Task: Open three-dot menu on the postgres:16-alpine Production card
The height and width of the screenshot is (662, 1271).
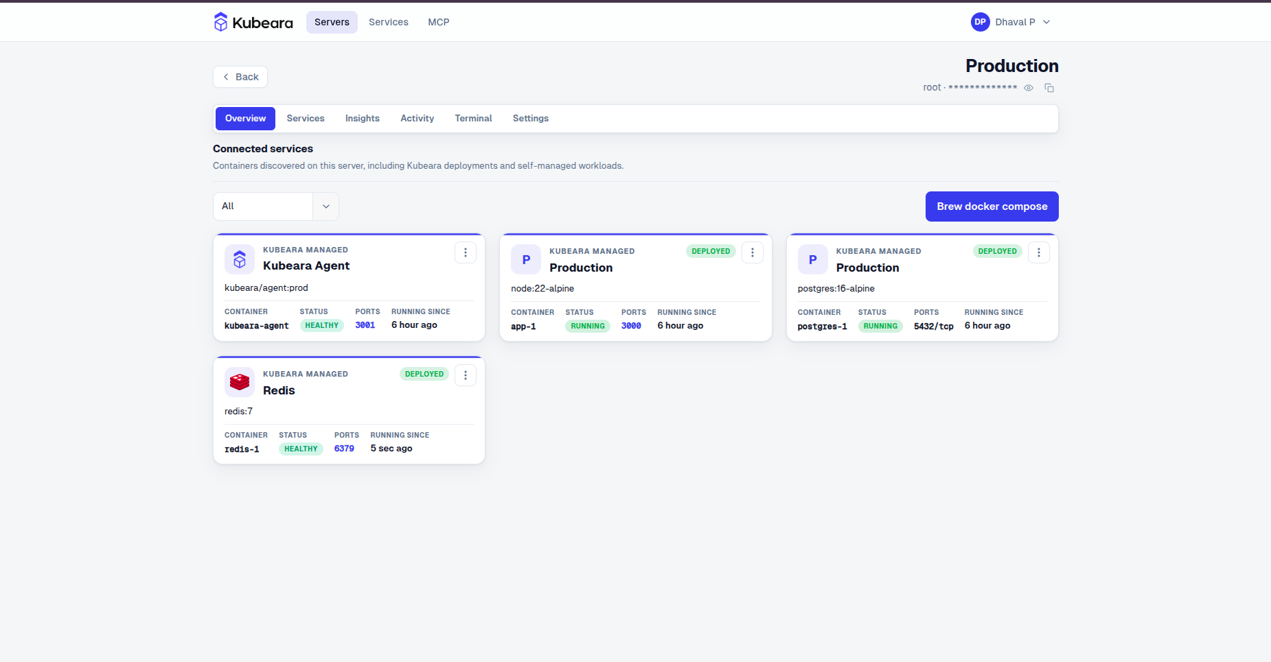Action: coord(1039,252)
